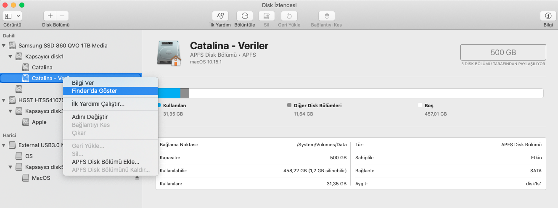Click the disabled Bağlantıyı Kes menu entry

point(111,125)
